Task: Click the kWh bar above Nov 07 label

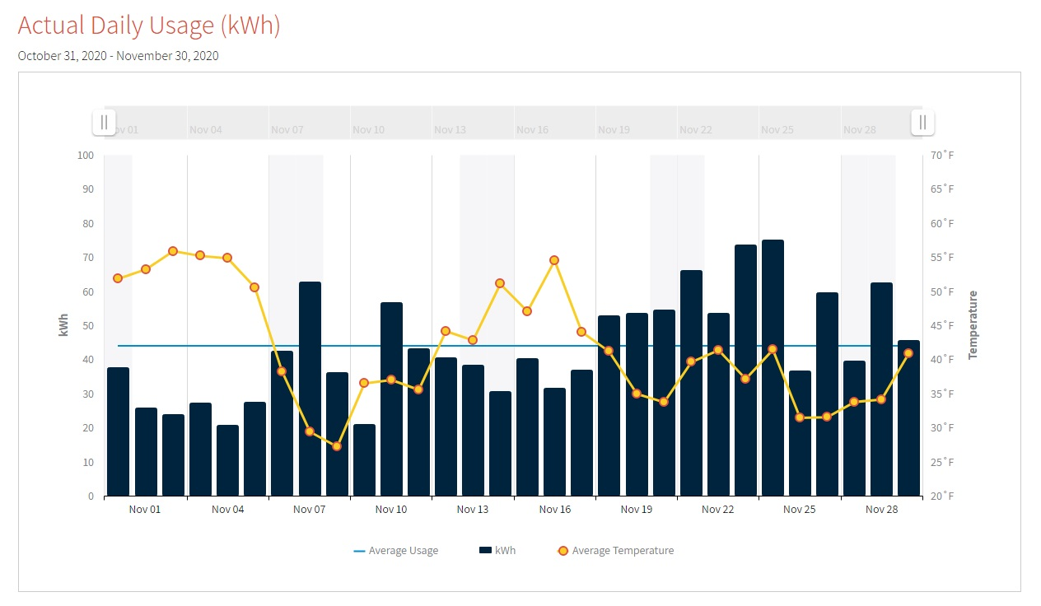Action: [x=310, y=389]
